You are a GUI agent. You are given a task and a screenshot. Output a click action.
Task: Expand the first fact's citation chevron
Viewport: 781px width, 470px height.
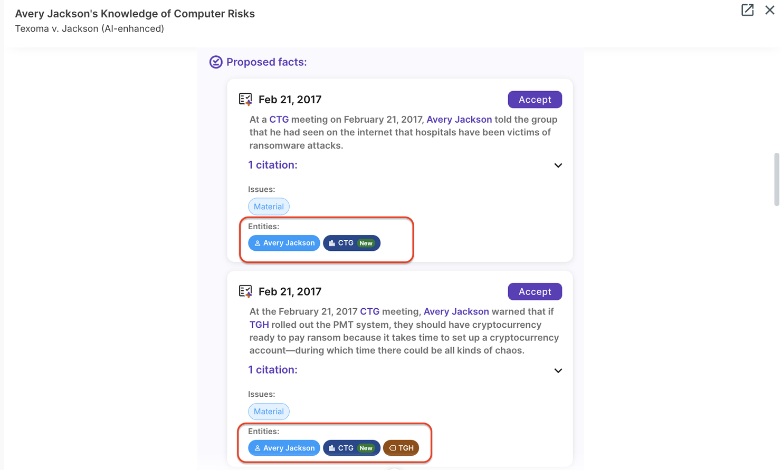pyautogui.click(x=558, y=165)
